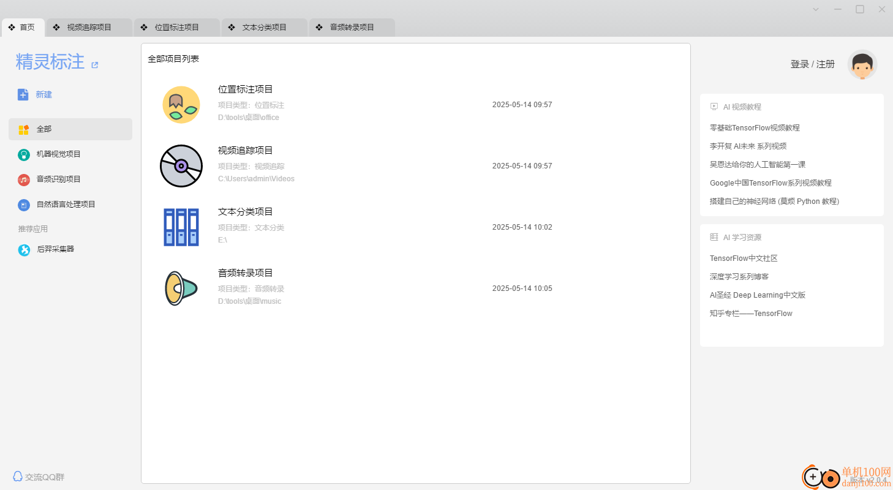Click 项目类型：音频转录 text
This screenshot has width=893, height=490.
point(251,289)
